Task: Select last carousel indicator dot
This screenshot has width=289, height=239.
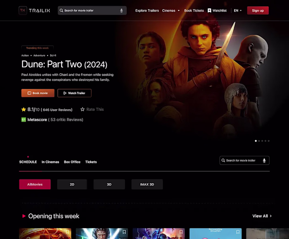Action: pos(269,141)
